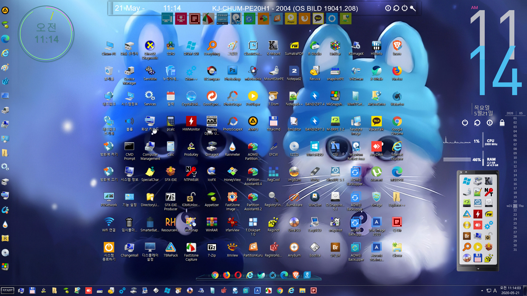This screenshot has height=296, width=527.
Task: Click the Br icon in the launcher panel
Action: (467, 236)
